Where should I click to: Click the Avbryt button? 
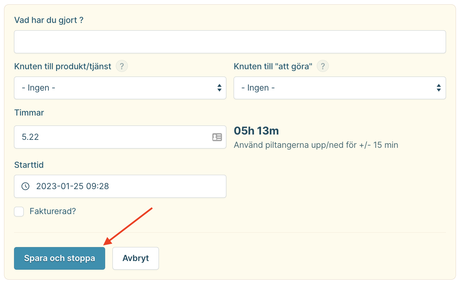(x=136, y=258)
